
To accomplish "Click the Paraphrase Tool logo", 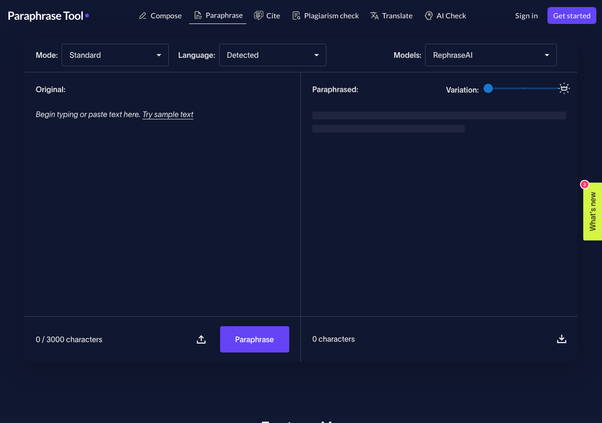I will [x=48, y=16].
